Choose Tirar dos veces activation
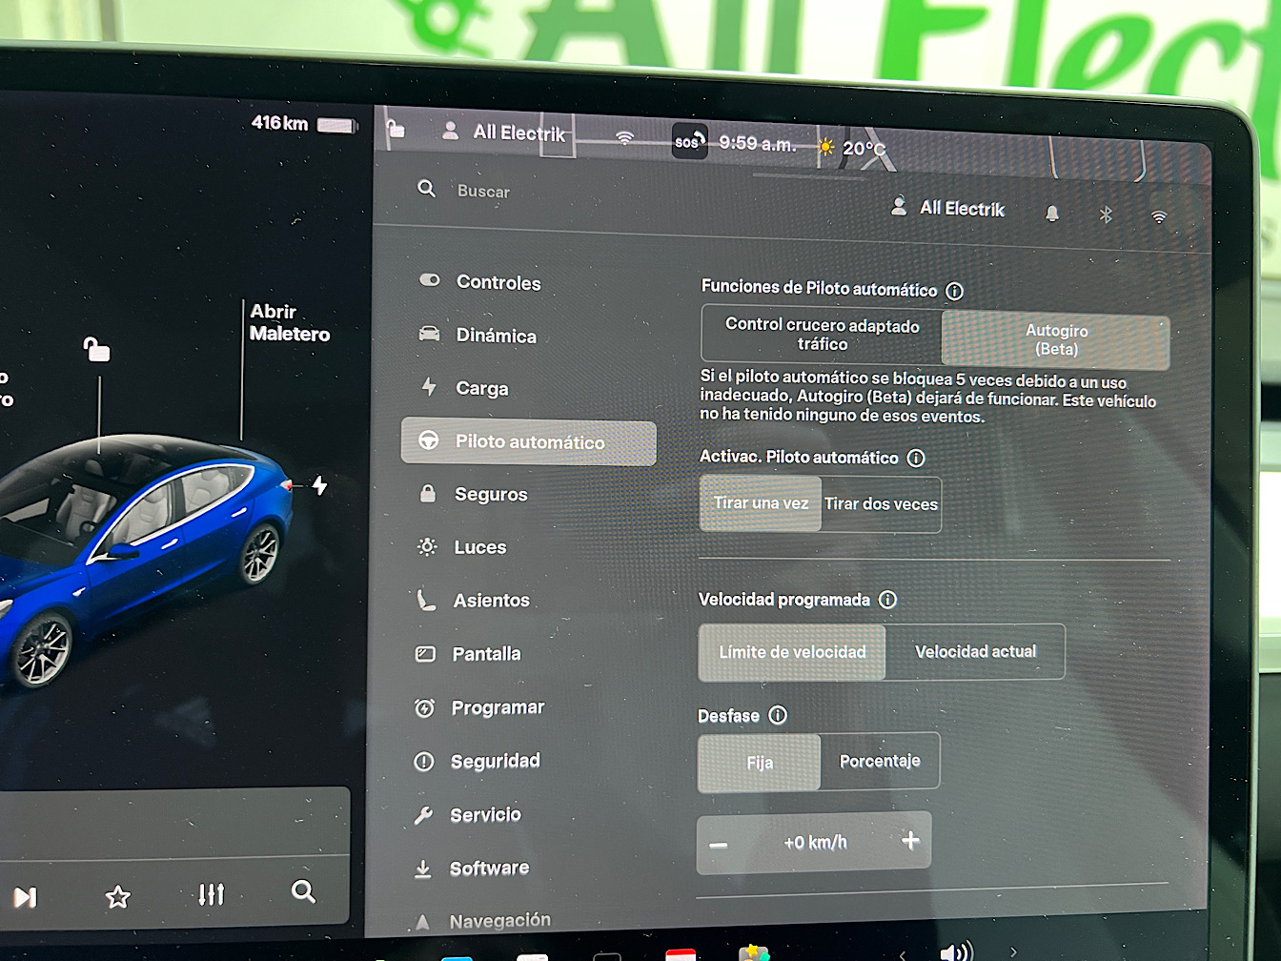 click(881, 504)
